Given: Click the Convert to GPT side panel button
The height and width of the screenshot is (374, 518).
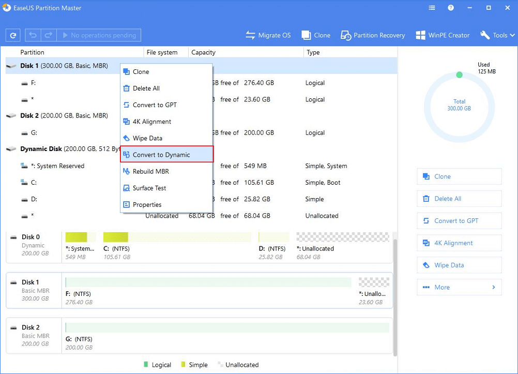Looking at the screenshot, I should click(x=459, y=221).
